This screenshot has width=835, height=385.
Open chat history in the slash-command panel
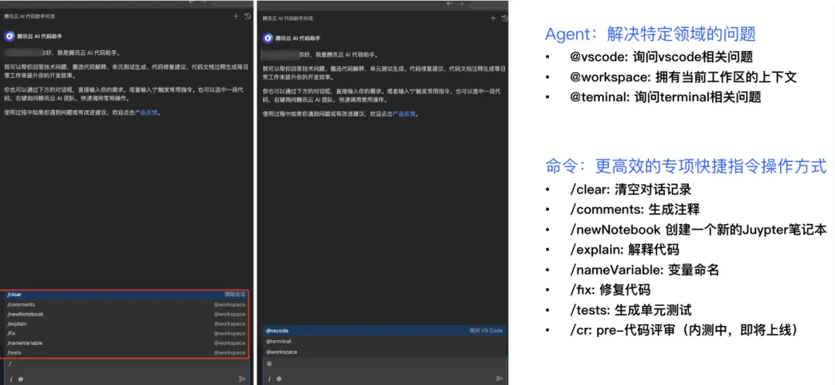[247, 16]
